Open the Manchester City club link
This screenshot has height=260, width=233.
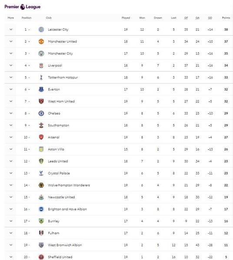60,54
